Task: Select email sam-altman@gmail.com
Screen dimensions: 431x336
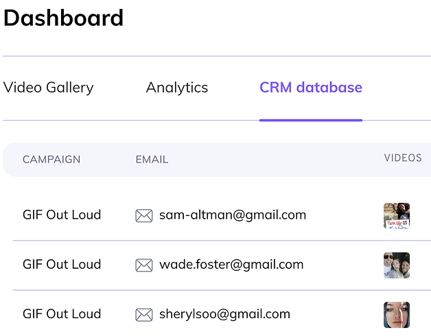Action: [x=233, y=215]
